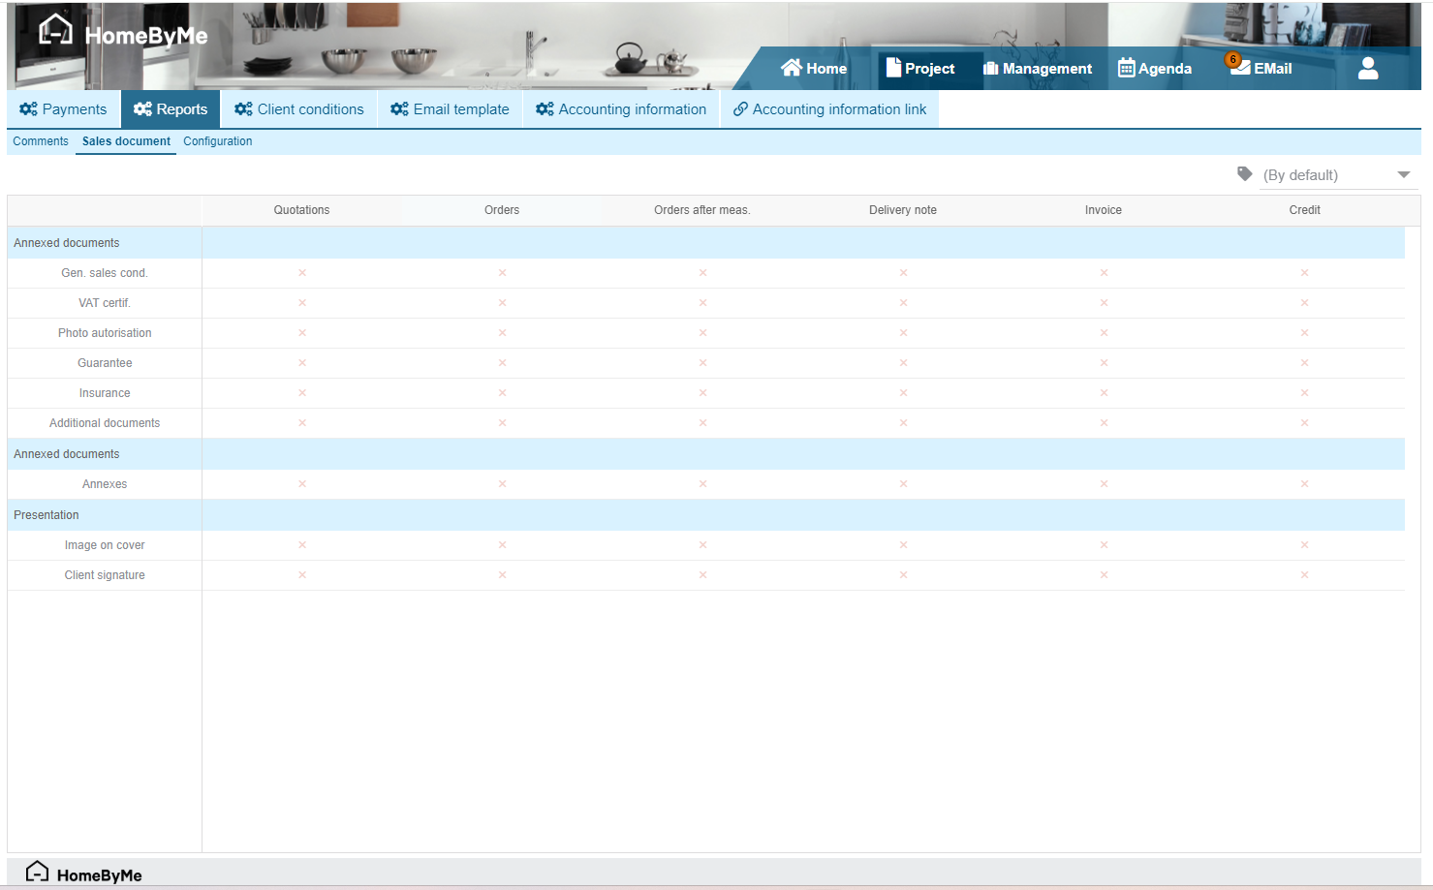Expand the (By default) dropdown arrow
This screenshot has width=1433, height=890.
[1403, 175]
